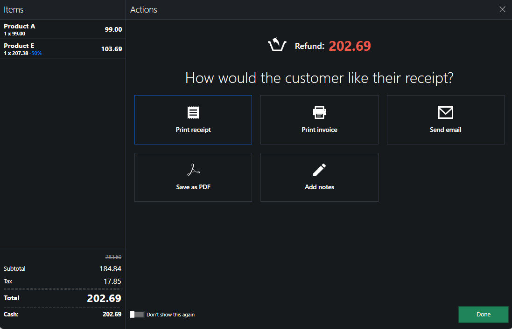512x329 pixels.
Task: Click the red refund amount 202.69
Action: click(x=350, y=46)
